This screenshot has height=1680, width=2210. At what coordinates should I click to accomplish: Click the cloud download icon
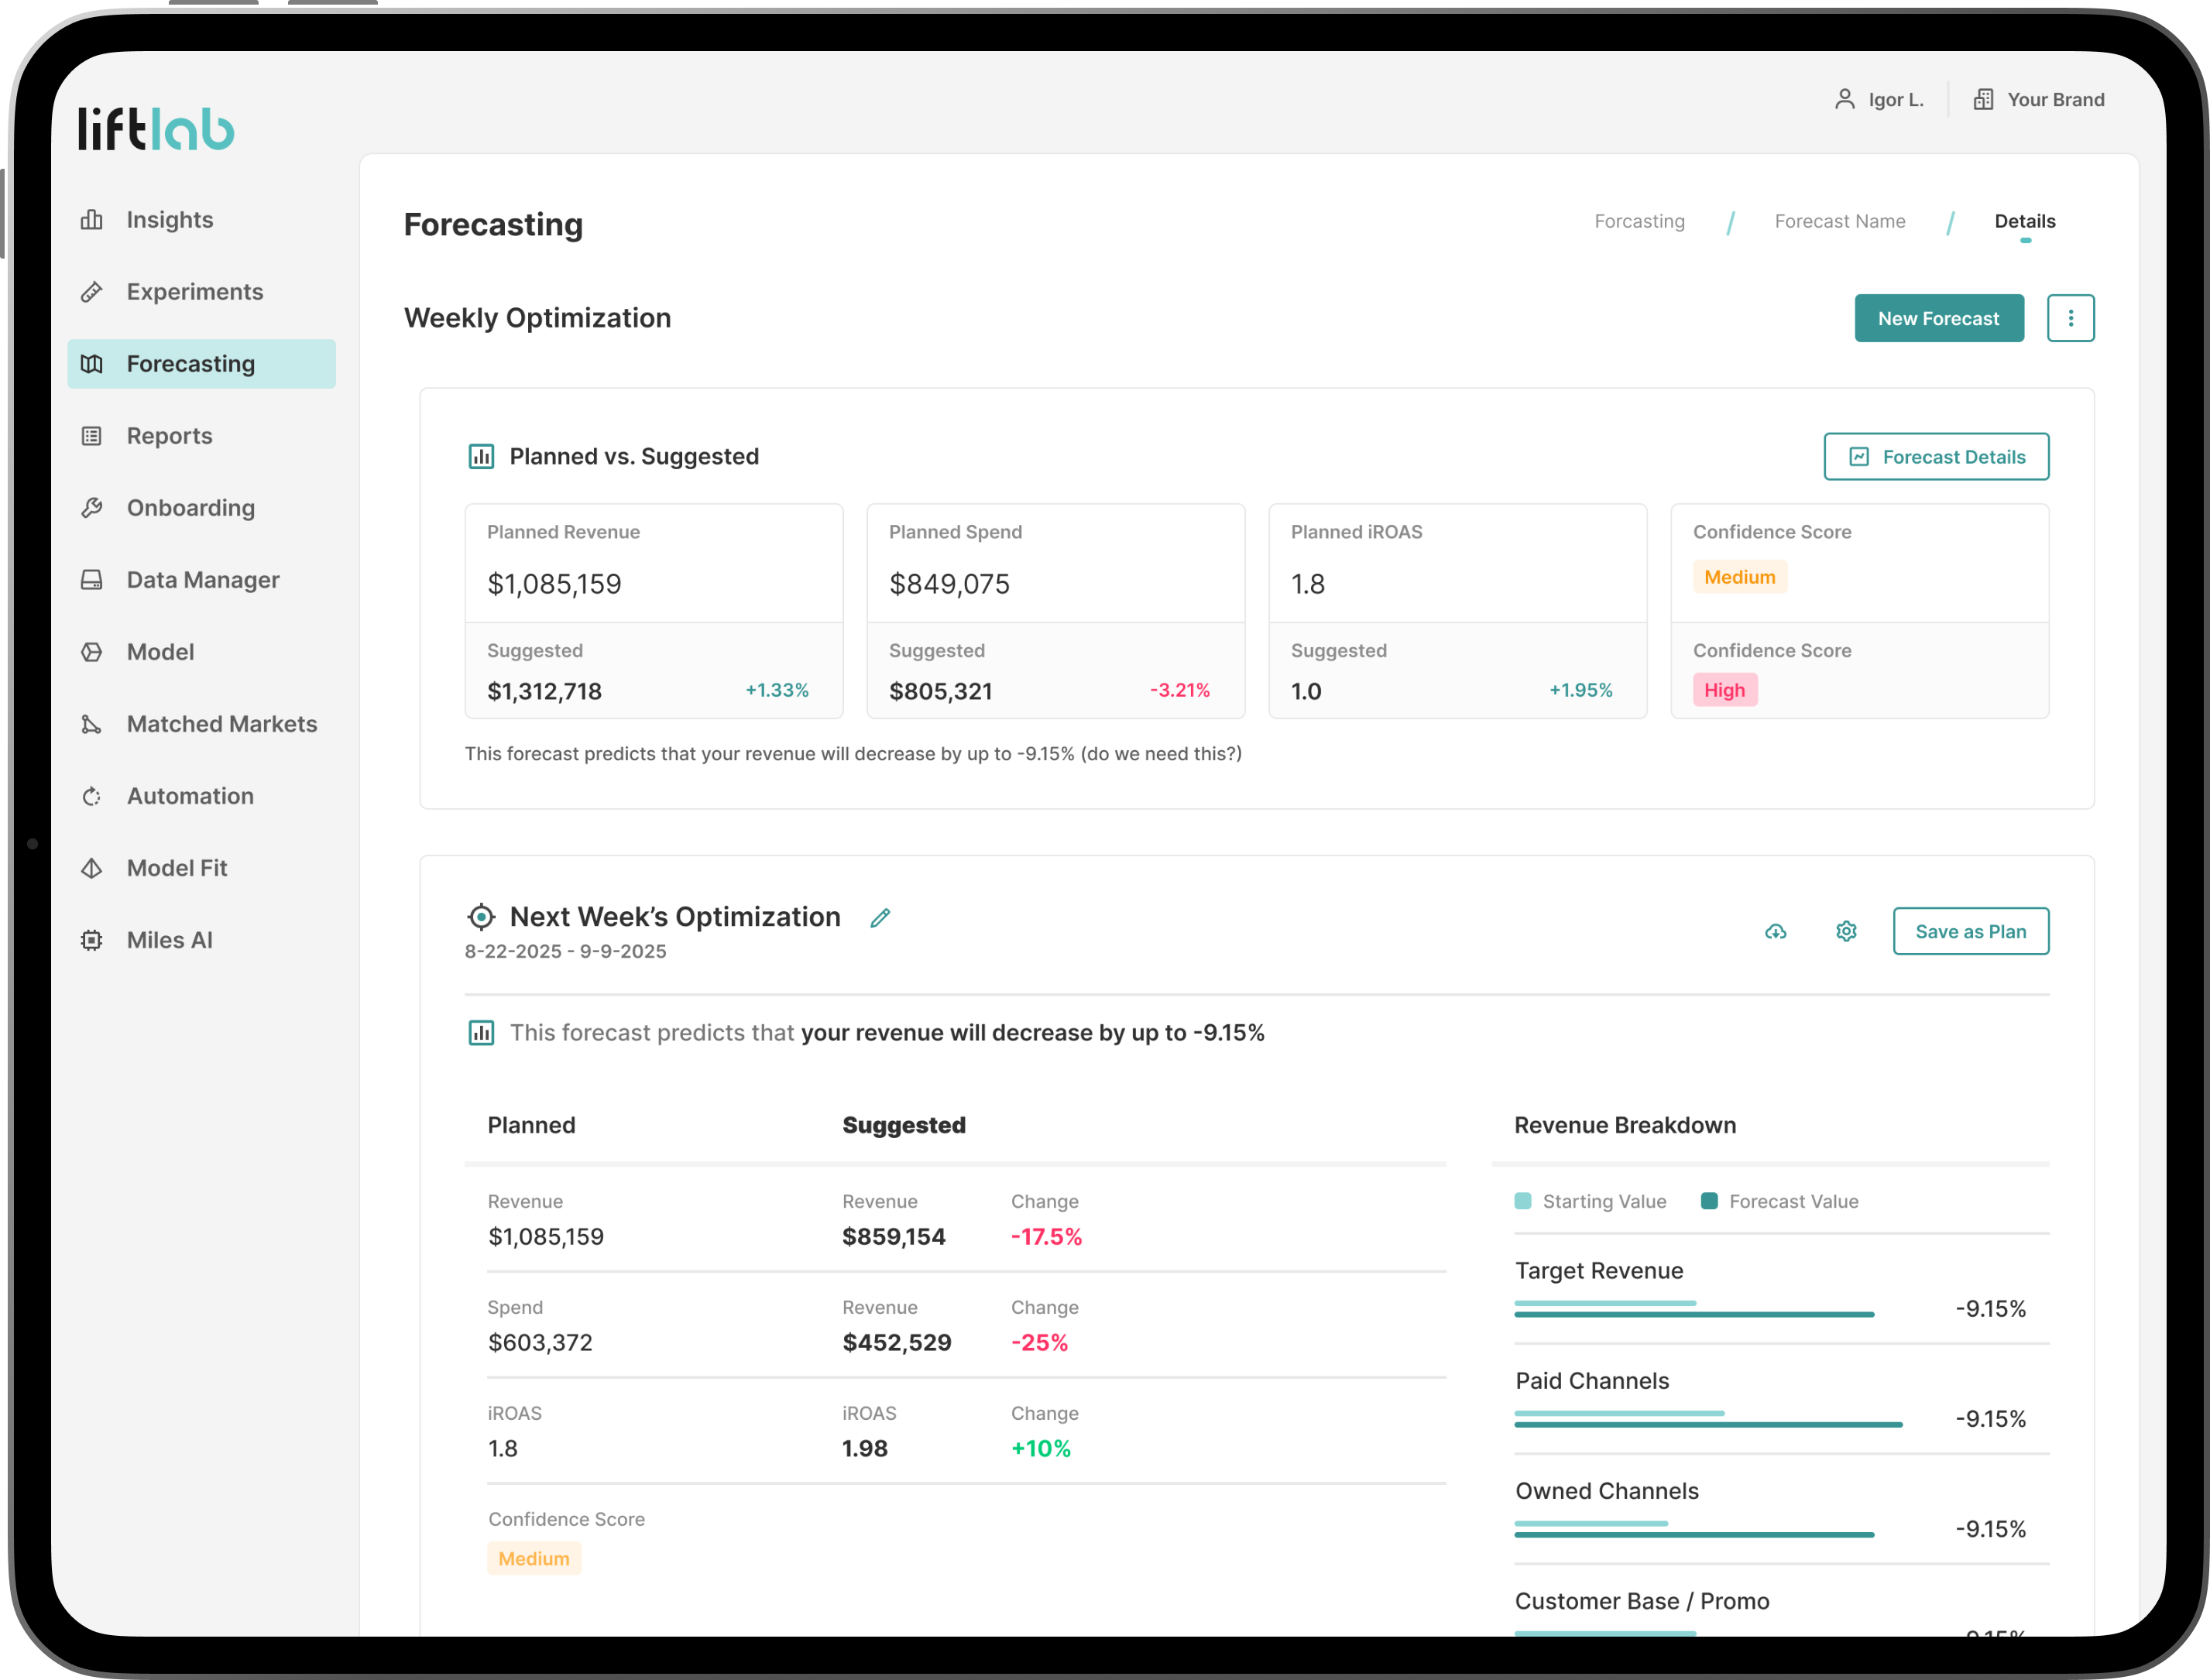1775,932
